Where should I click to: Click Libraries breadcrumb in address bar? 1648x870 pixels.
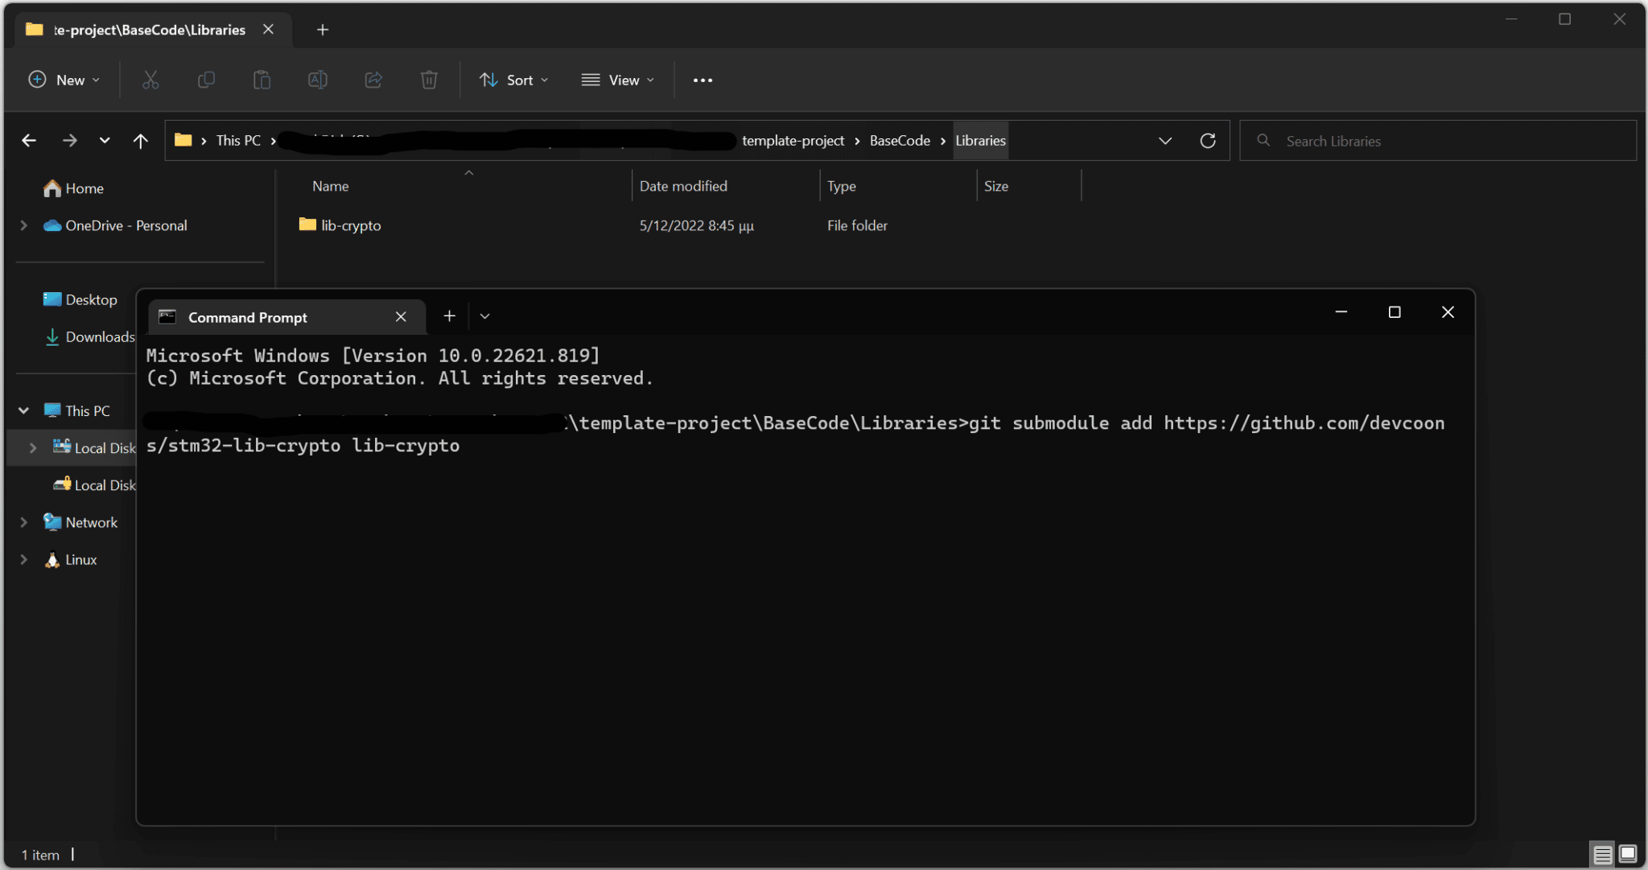[x=980, y=141]
